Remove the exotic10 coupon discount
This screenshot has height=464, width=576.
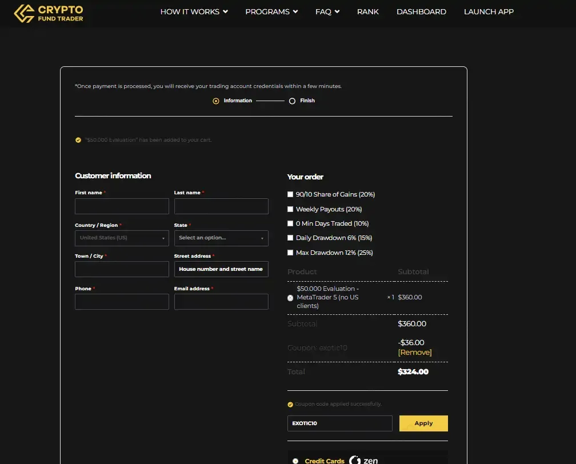pyautogui.click(x=415, y=353)
